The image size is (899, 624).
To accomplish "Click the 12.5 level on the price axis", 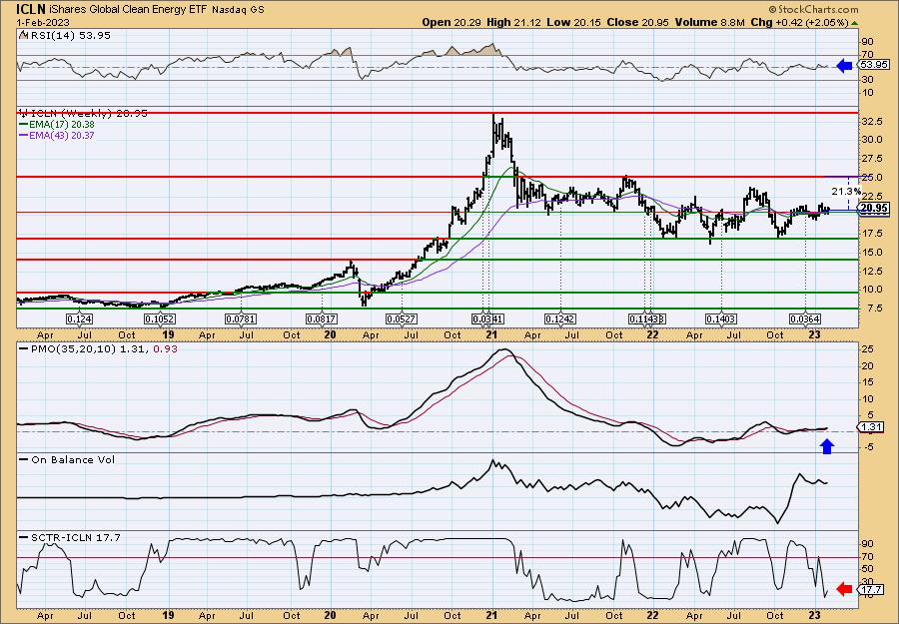I will [871, 271].
